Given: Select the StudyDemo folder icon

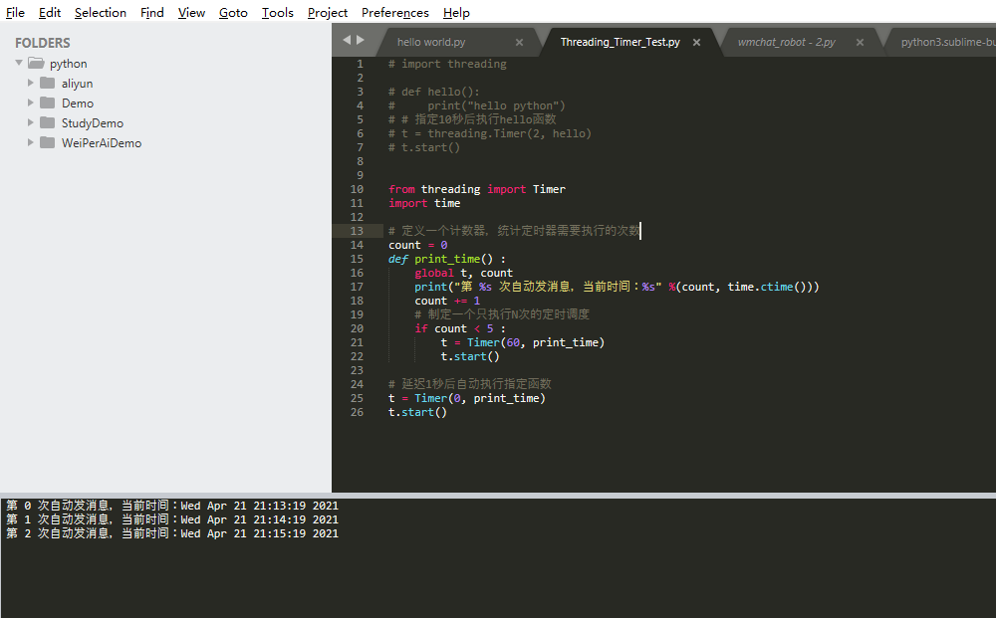Looking at the screenshot, I should tap(47, 122).
